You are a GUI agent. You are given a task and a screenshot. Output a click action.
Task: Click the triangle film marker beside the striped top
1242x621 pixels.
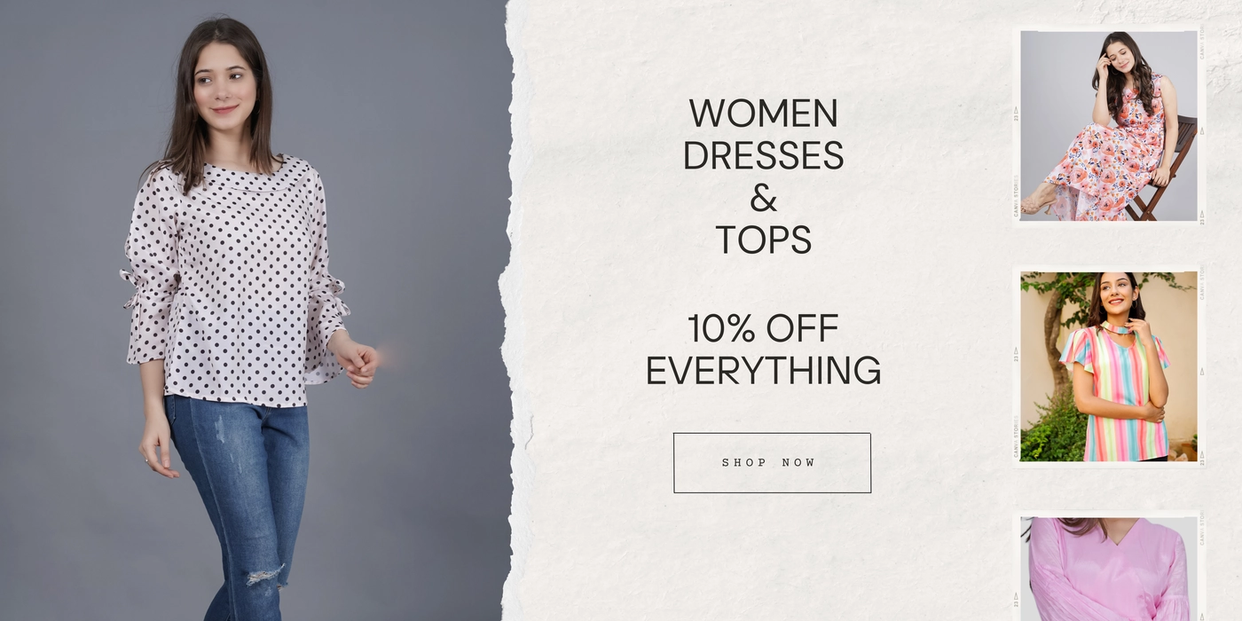[1202, 371]
